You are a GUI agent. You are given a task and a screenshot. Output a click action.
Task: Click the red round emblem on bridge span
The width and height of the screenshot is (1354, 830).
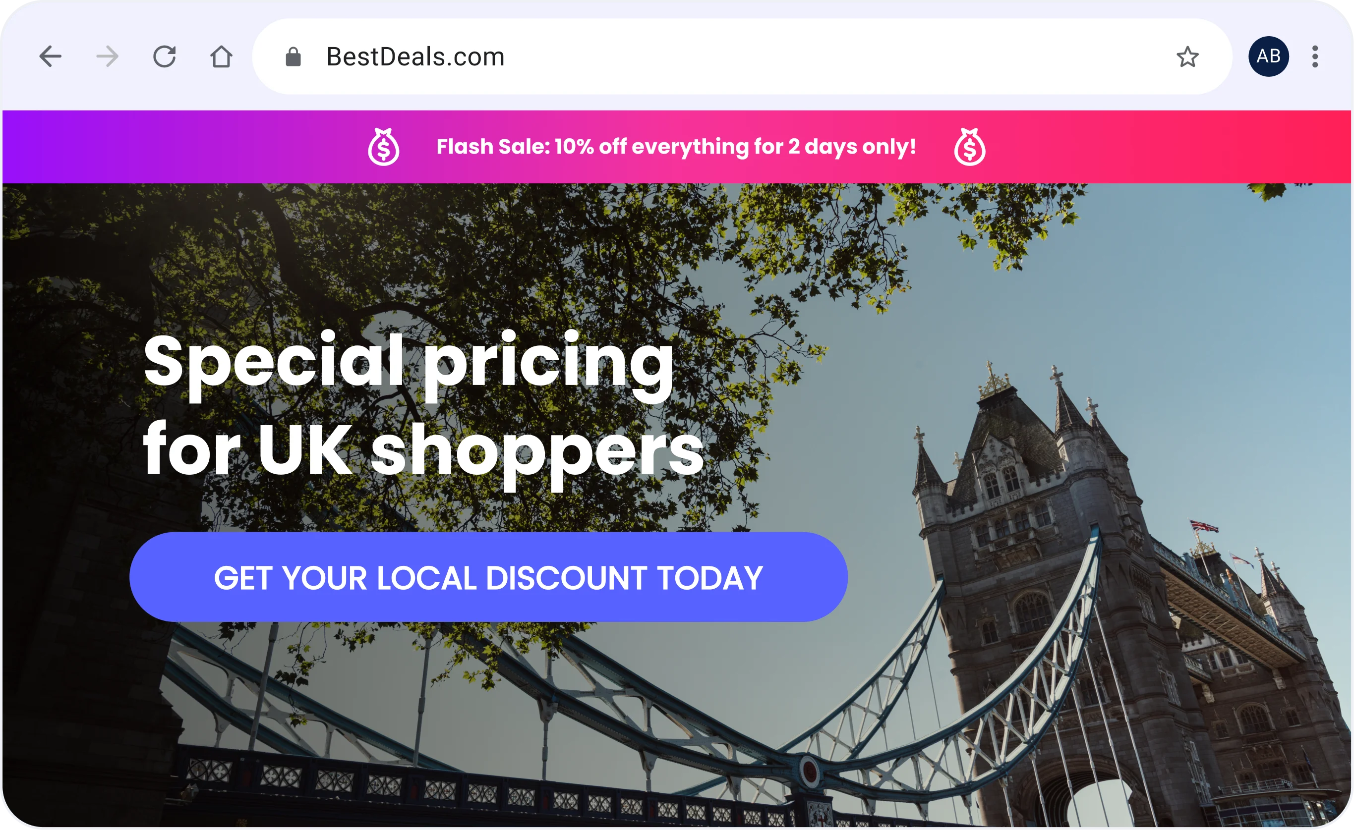click(809, 771)
